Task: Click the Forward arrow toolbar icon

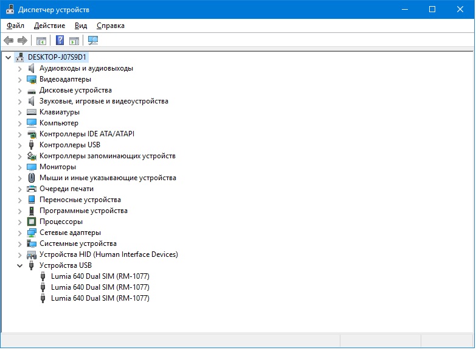Action: coord(22,40)
